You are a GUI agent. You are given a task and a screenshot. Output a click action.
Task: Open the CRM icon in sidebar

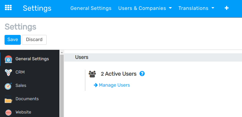[9, 72]
